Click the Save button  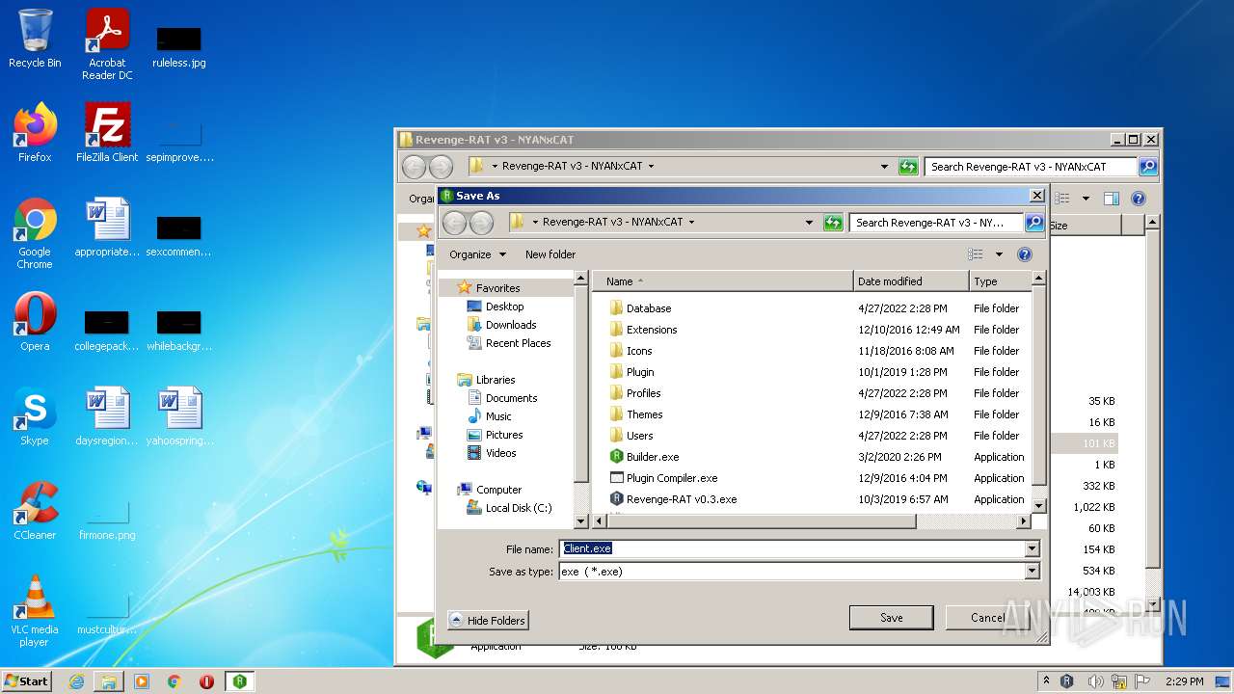click(x=892, y=618)
